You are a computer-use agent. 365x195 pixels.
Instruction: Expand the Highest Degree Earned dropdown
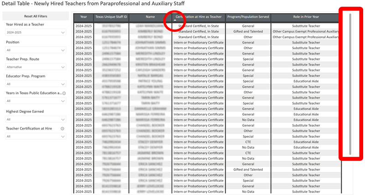[x=36, y=120]
